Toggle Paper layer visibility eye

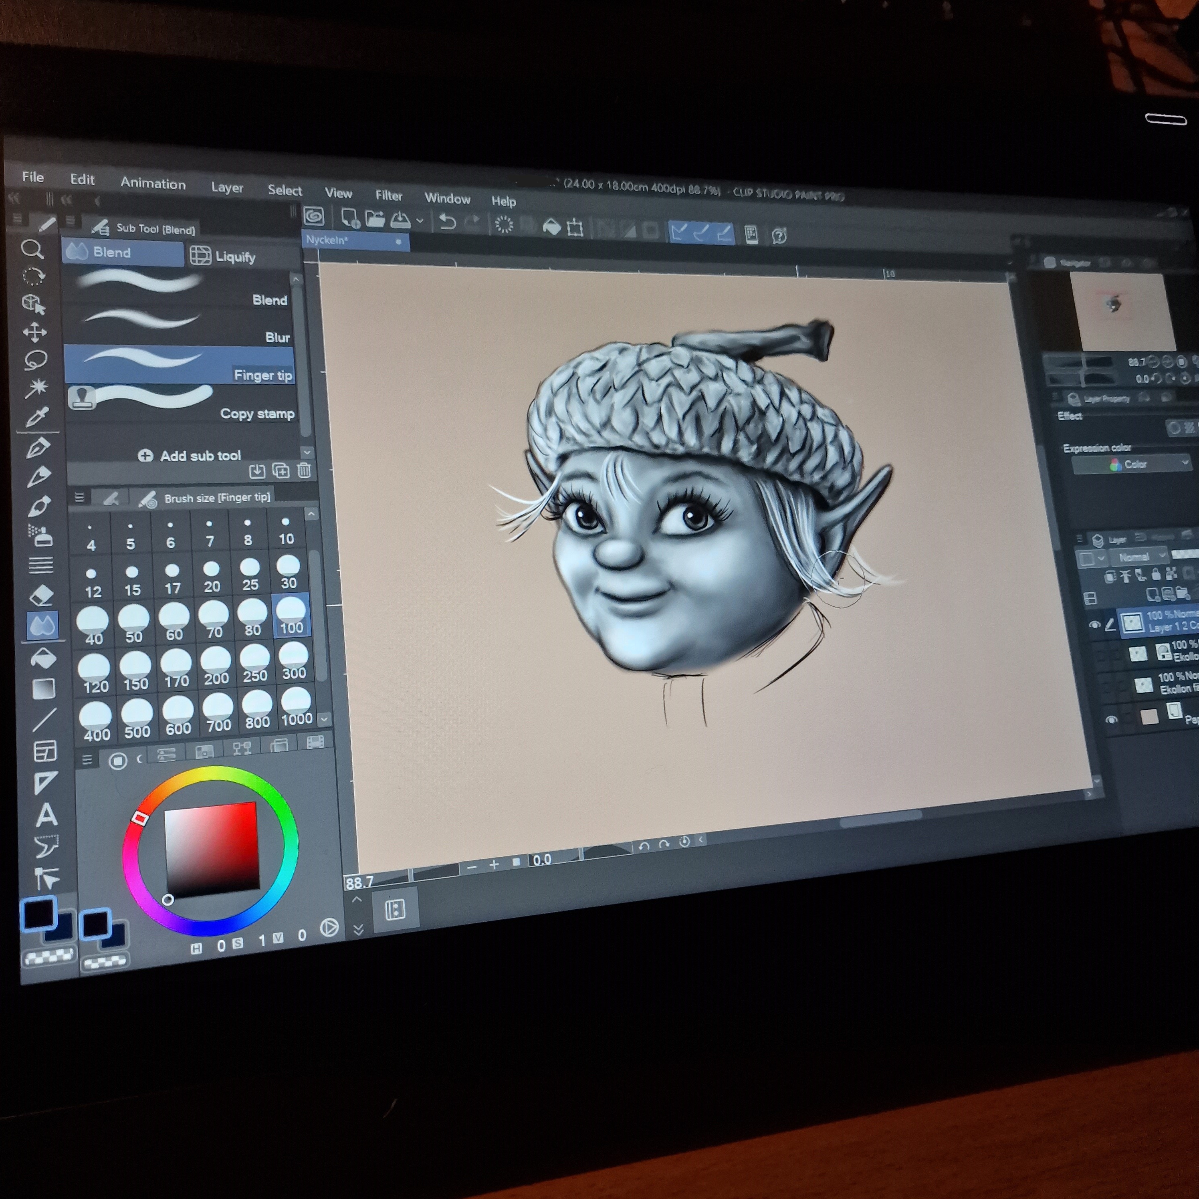(1111, 719)
